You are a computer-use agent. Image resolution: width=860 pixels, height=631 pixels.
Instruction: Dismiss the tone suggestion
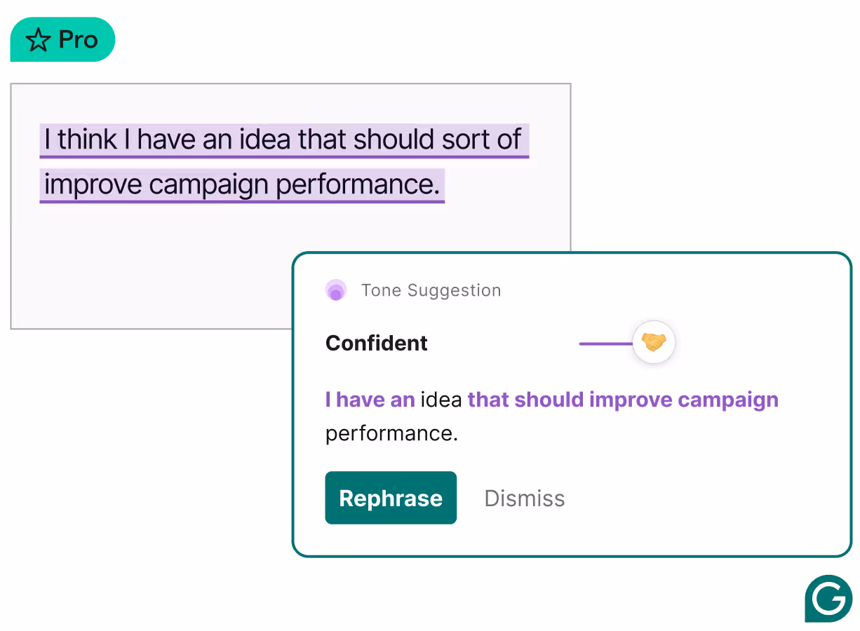click(x=525, y=498)
